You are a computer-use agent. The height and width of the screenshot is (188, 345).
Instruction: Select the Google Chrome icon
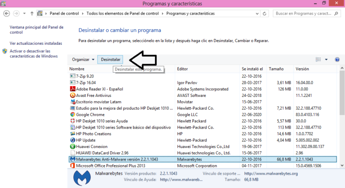coord(72,114)
